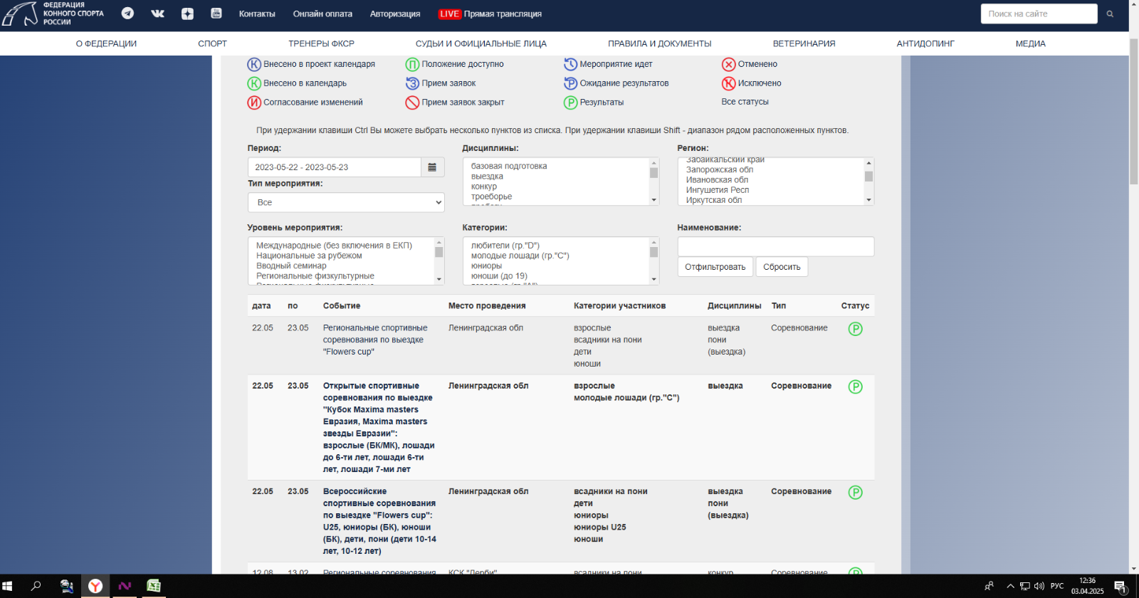This screenshot has height=598, width=1139.
Task: Open the Telegram channel icon in header
Action: (x=127, y=14)
